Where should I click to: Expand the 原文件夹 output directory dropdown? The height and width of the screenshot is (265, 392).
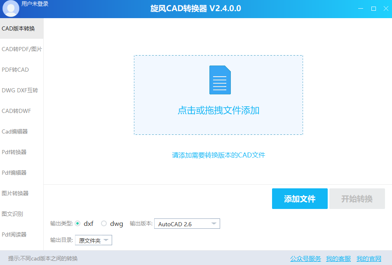93,239
